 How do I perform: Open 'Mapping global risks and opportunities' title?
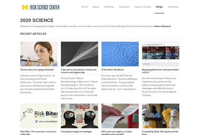coord(160,71)
